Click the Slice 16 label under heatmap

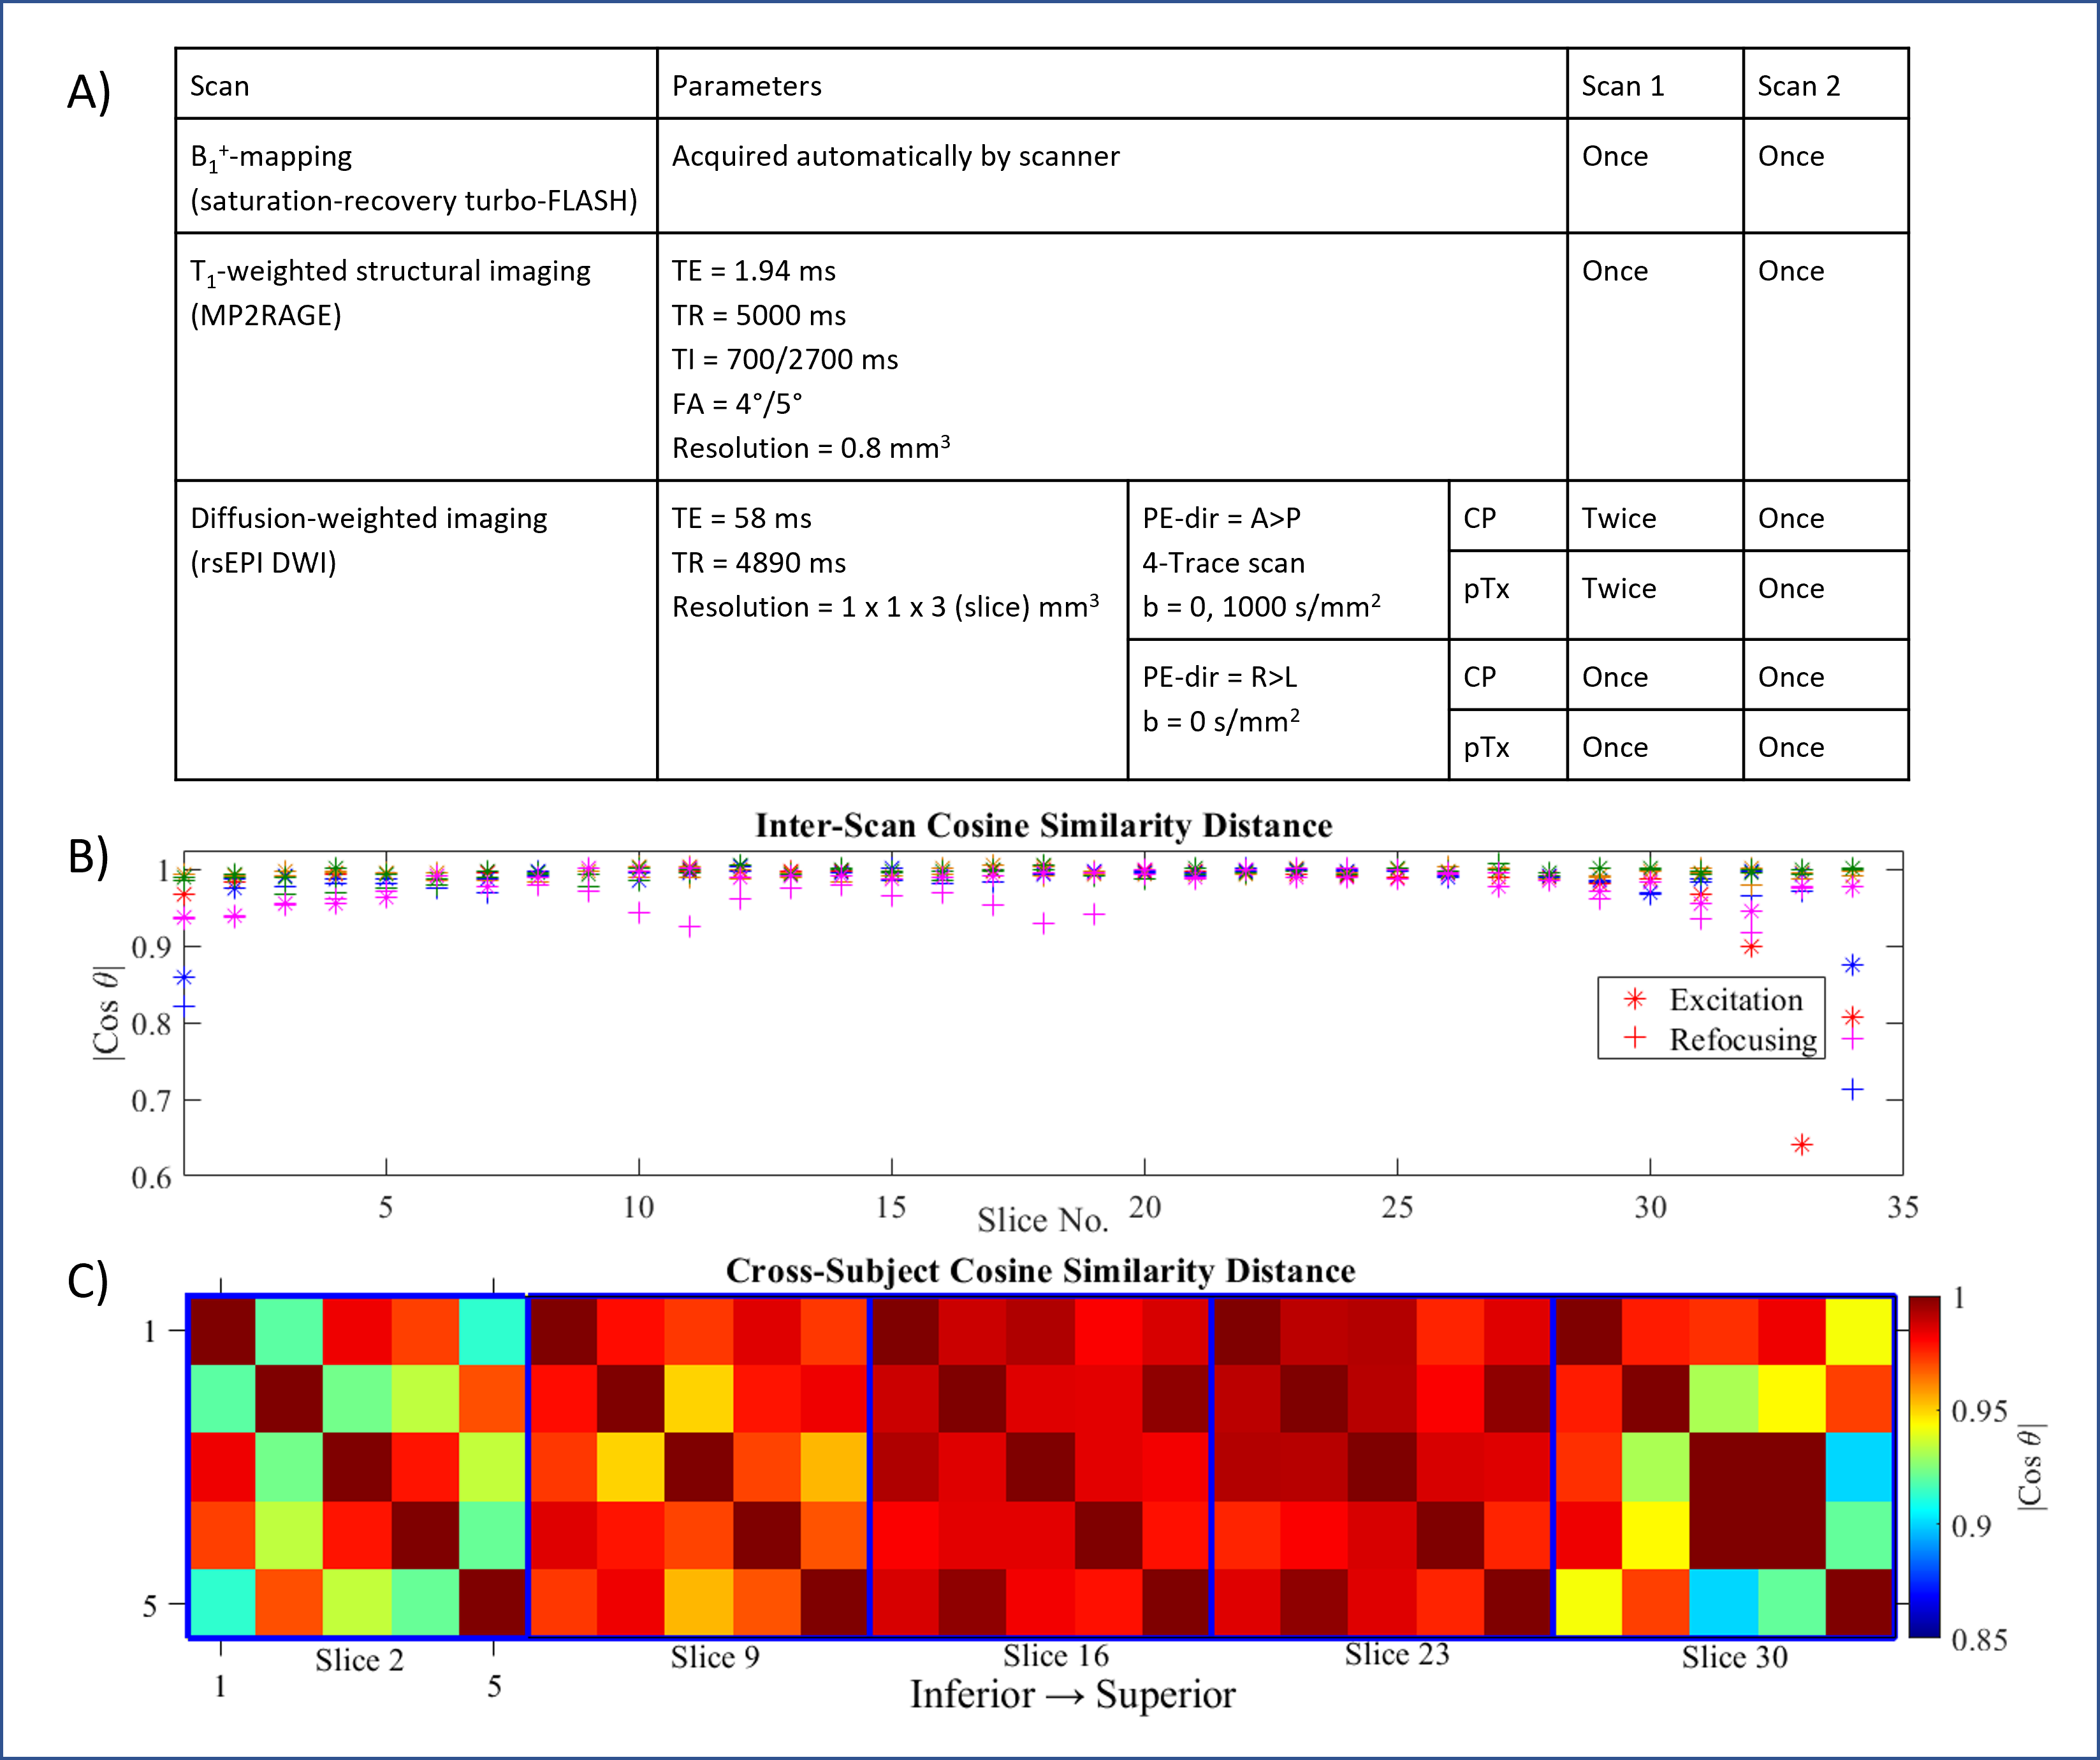click(1056, 1656)
